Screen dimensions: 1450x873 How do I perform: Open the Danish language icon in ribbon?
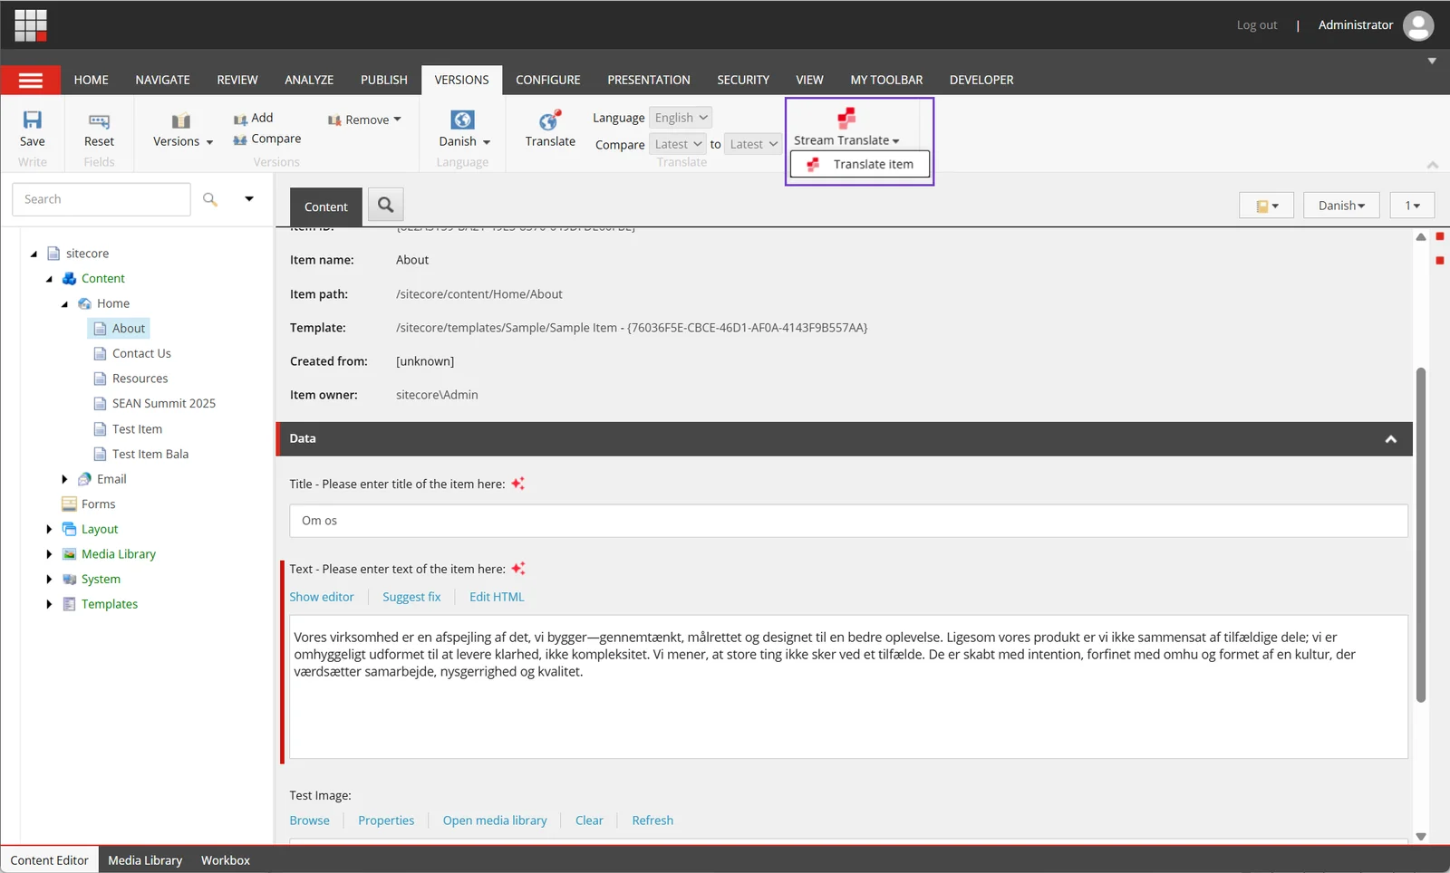[x=463, y=120]
